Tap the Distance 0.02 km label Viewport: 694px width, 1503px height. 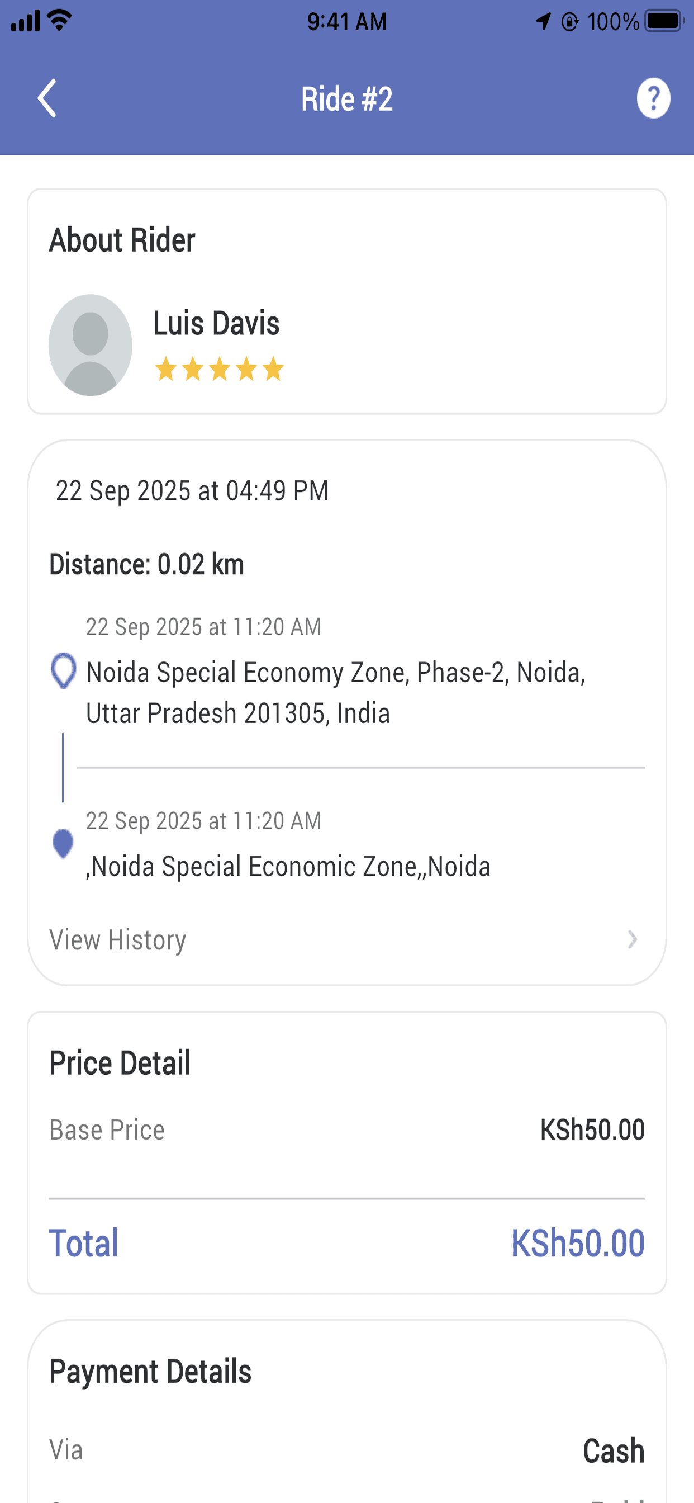click(x=146, y=564)
